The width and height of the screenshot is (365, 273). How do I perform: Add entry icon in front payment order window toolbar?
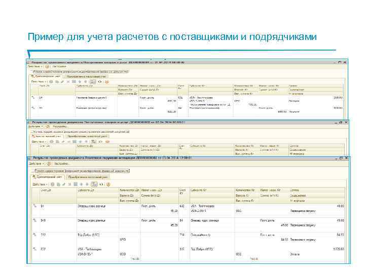pos(53,185)
